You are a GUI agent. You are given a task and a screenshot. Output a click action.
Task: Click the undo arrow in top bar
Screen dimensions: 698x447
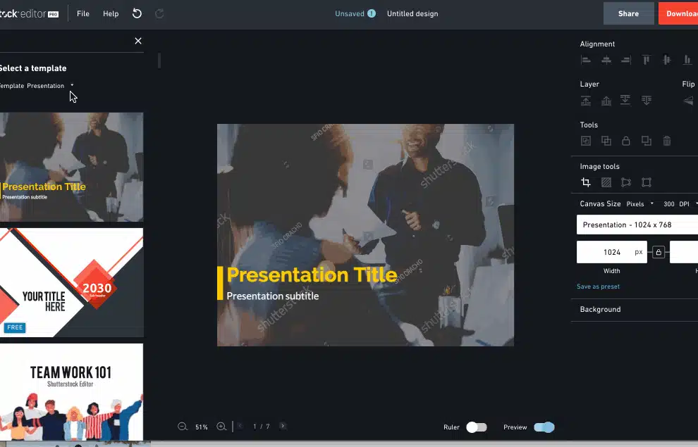(137, 13)
